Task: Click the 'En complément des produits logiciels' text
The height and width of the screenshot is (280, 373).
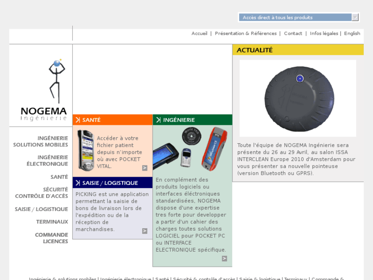Action: 191,215
